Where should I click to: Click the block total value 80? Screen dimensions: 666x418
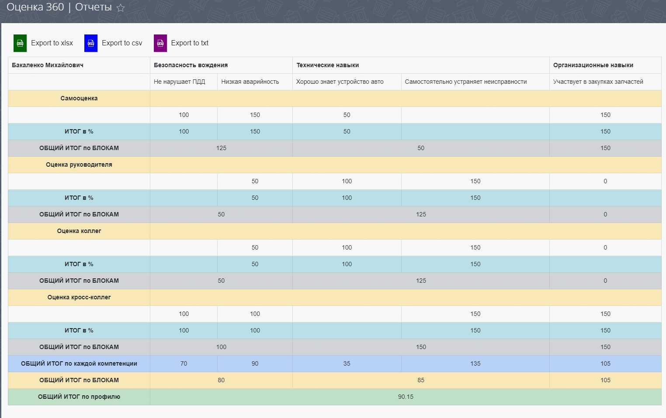click(x=221, y=380)
